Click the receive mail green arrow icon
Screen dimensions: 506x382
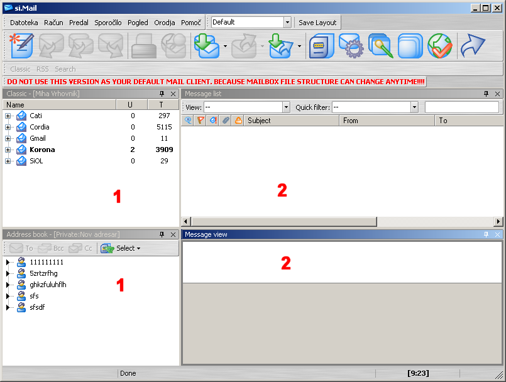[207, 46]
